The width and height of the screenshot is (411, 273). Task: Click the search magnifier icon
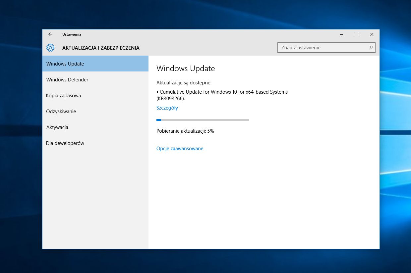pos(371,48)
